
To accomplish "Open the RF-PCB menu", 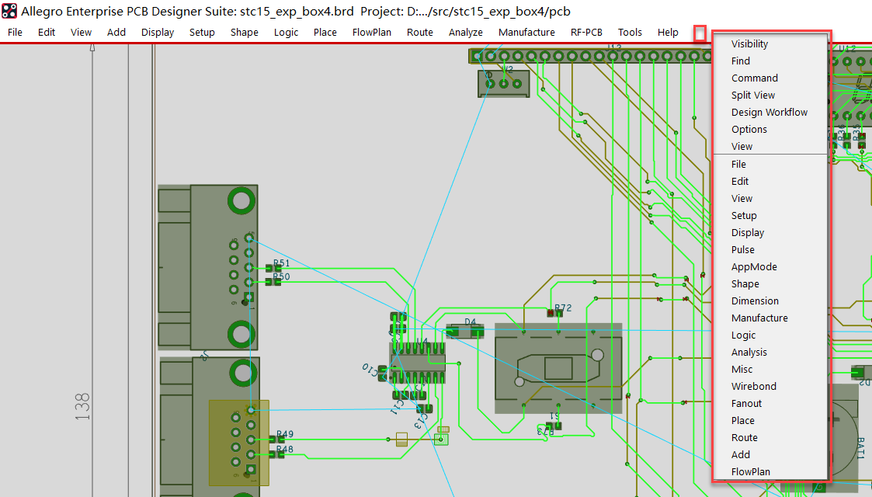I will (586, 32).
